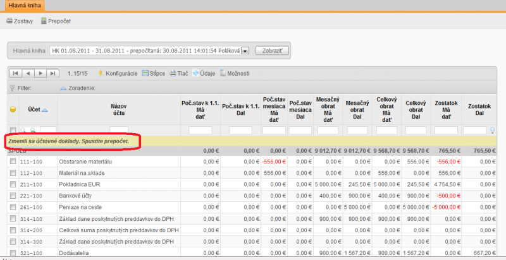Click the Celkový obrat Dal header

click(x=416, y=110)
